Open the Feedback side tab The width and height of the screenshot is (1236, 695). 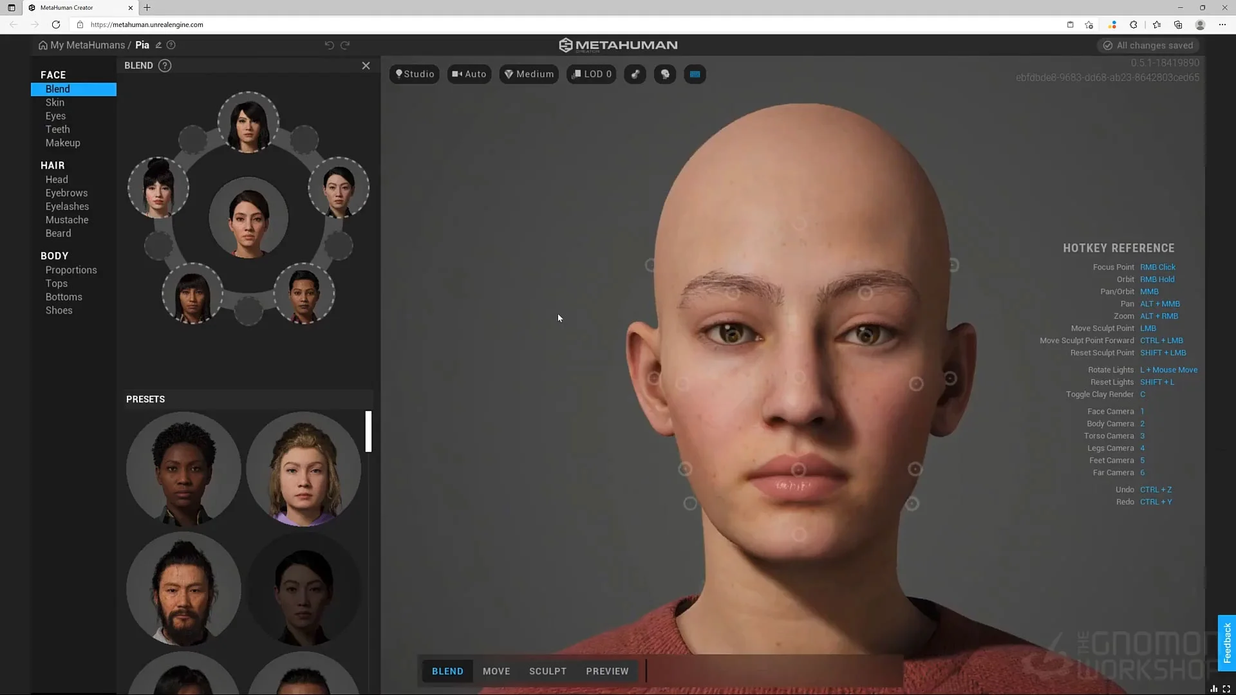pos(1227,643)
